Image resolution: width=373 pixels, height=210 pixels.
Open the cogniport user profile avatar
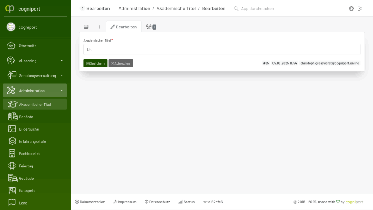pyautogui.click(x=11, y=27)
